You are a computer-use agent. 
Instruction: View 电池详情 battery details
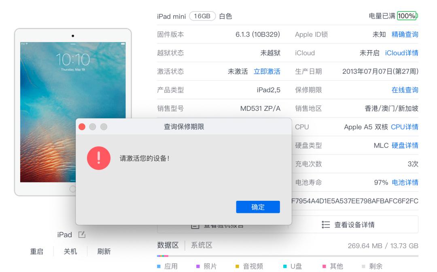click(x=406, y=183)
